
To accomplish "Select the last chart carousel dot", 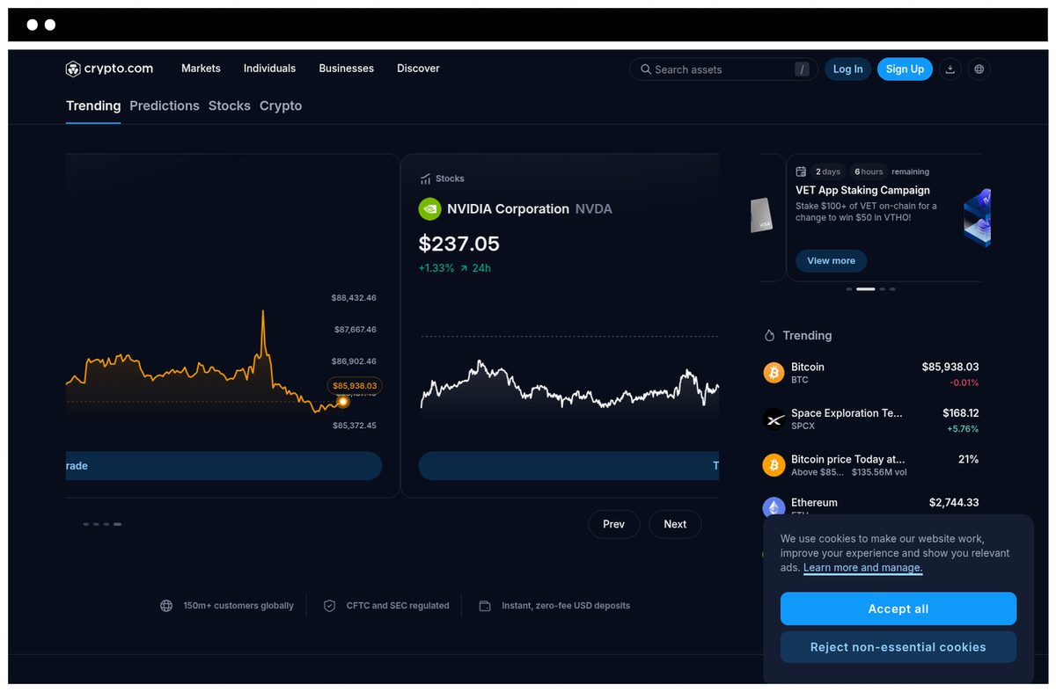I will pos(117,524).
